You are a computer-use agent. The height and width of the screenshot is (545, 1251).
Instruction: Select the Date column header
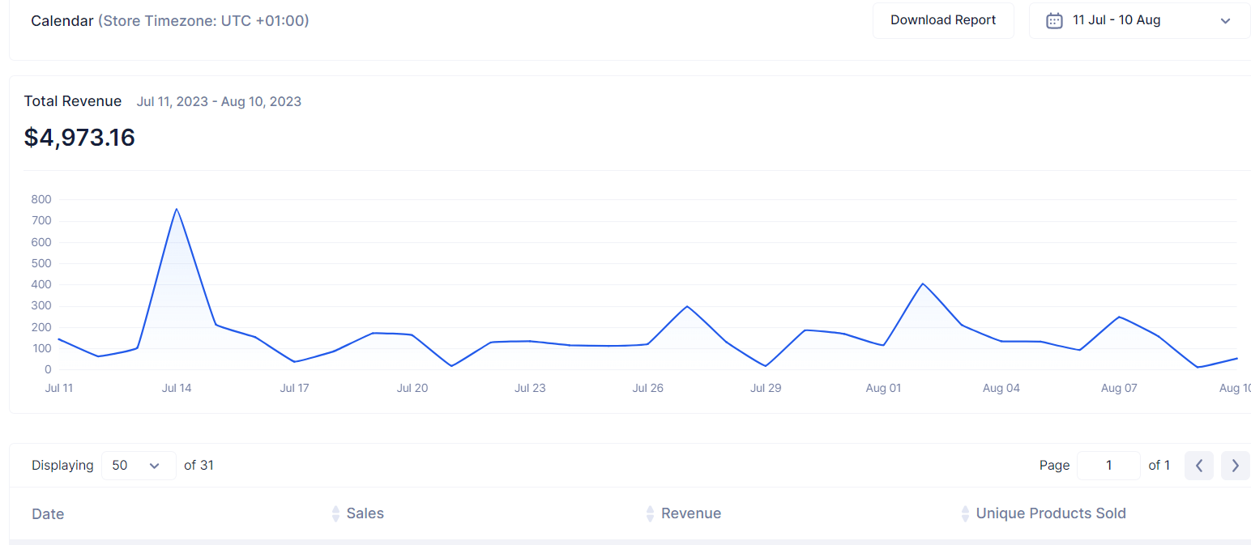[48, 514]
